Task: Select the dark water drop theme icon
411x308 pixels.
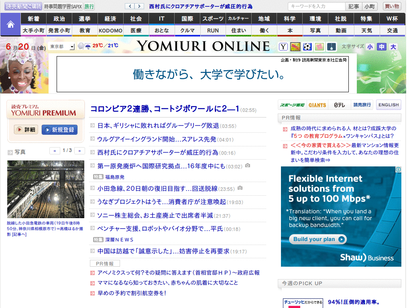Action: 331,47
